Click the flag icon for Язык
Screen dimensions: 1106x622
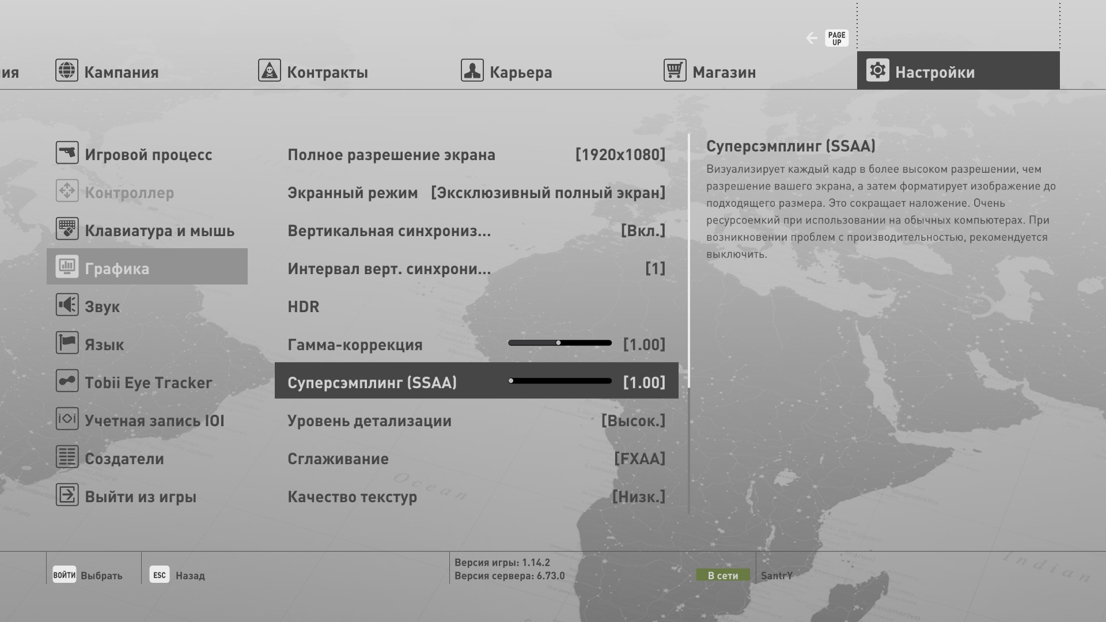(67, 343)
